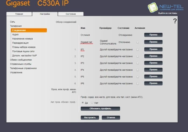This screenshot has width=188, height=132.
Task: Click the Ст.линия connection name
Action: [x=85, y=35]
